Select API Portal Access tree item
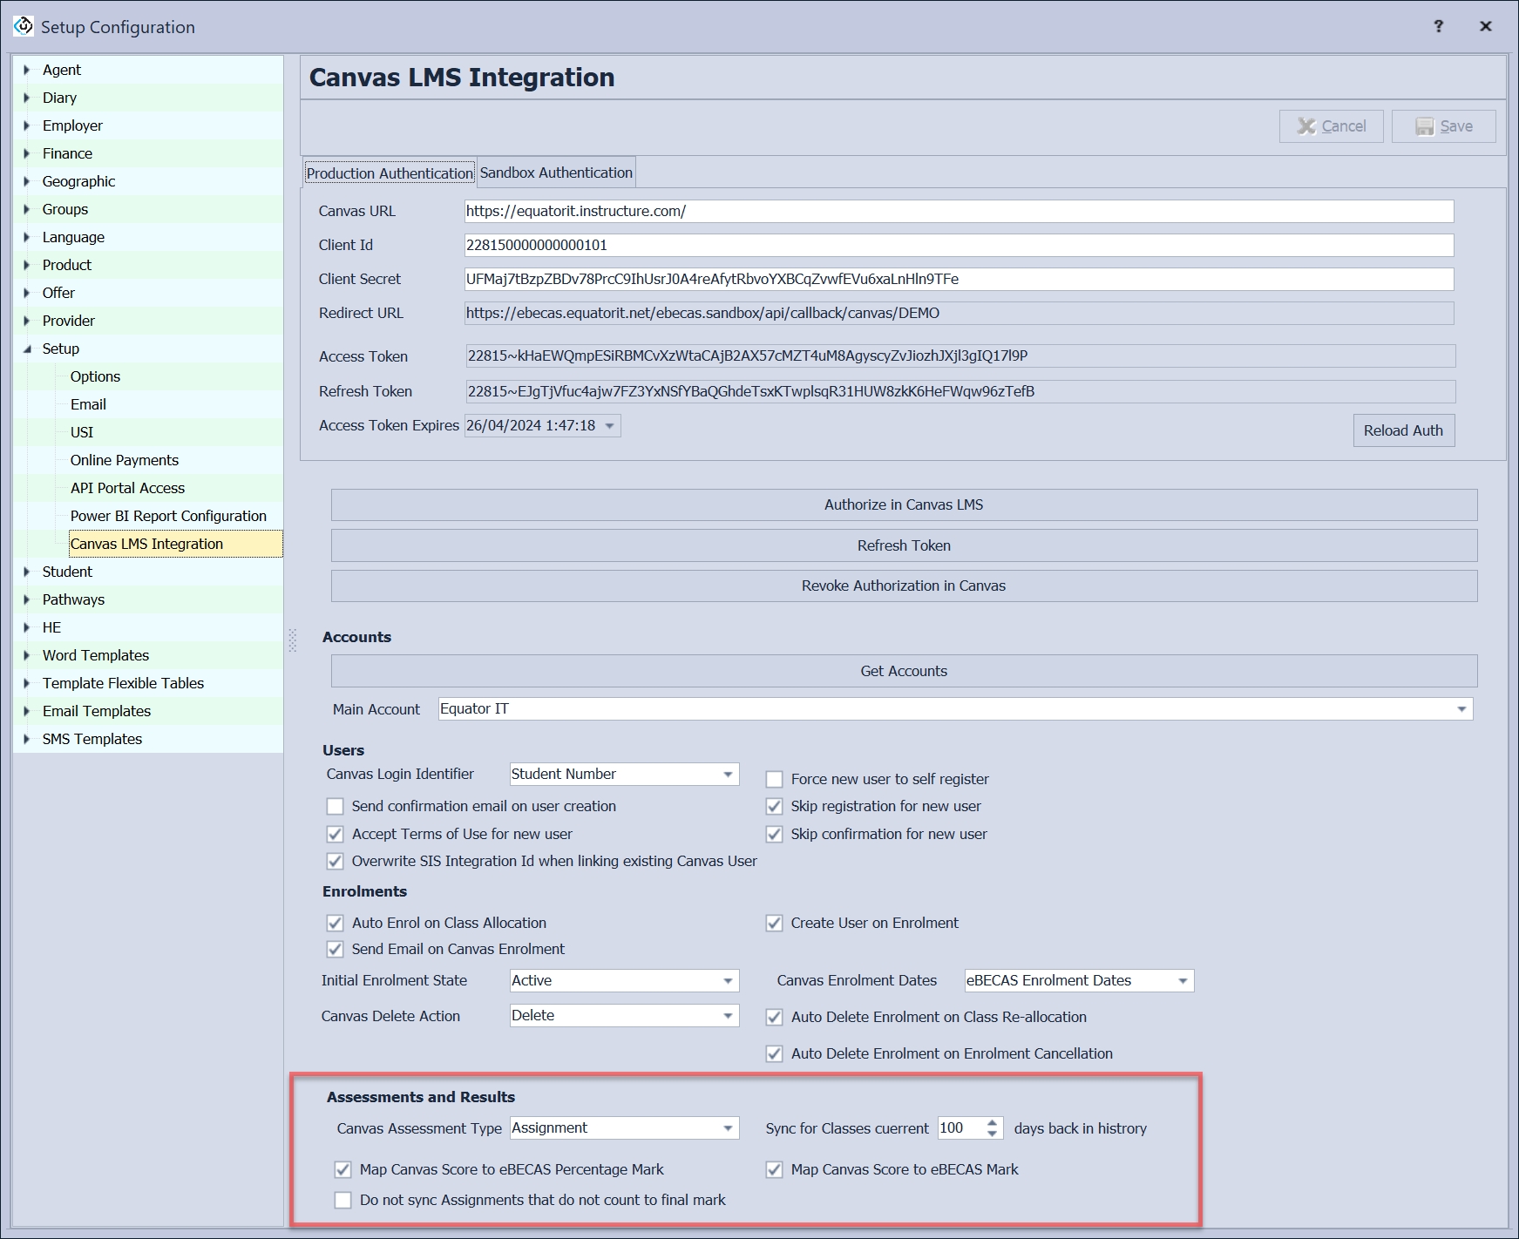 tap(127, 488)
